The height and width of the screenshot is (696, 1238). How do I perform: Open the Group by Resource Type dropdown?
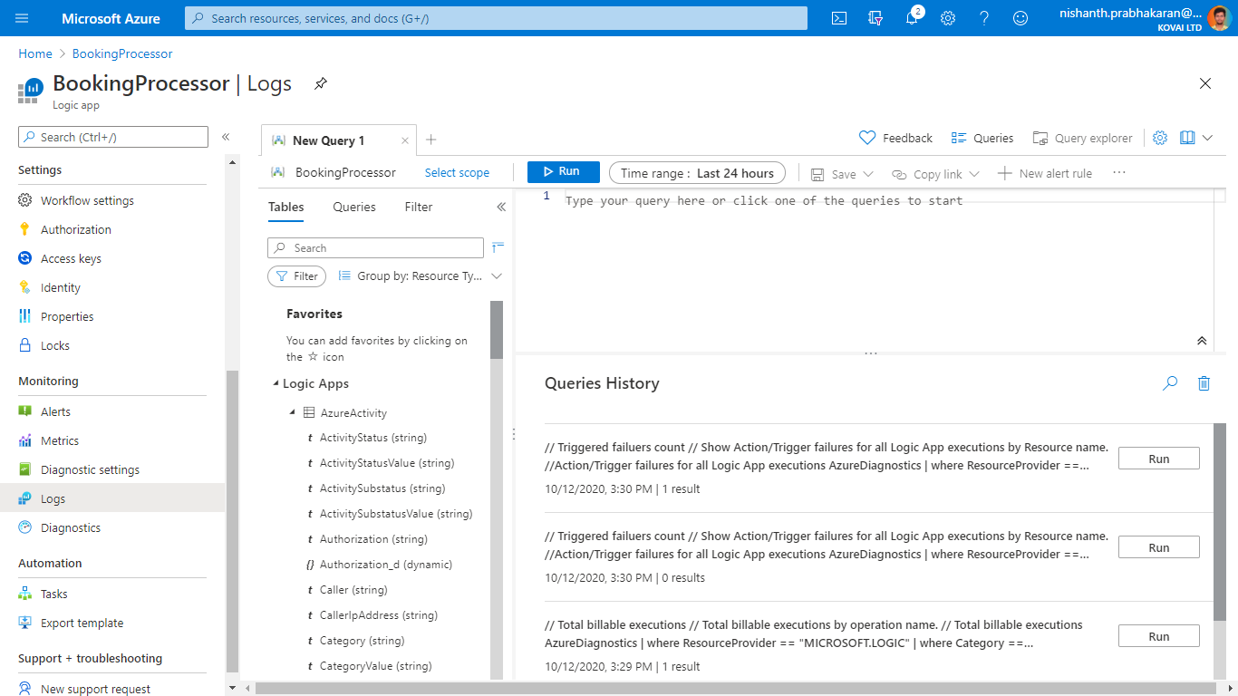pyautogui.click(x=420, y=275)
